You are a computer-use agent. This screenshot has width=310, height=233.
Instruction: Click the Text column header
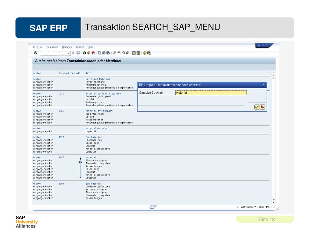point(88,73)
